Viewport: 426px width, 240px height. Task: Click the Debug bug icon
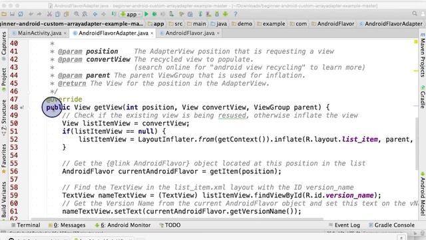(154, 14)
